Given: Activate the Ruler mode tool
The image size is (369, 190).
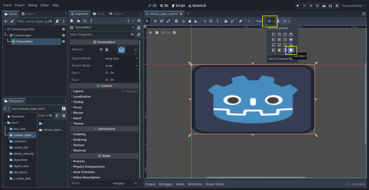Looking at the screenshot, I should pyautogui.click(x=196, y=21).
